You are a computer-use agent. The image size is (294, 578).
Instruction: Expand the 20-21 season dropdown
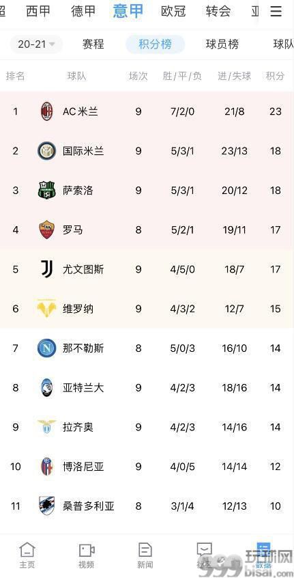tap(36, 44)
